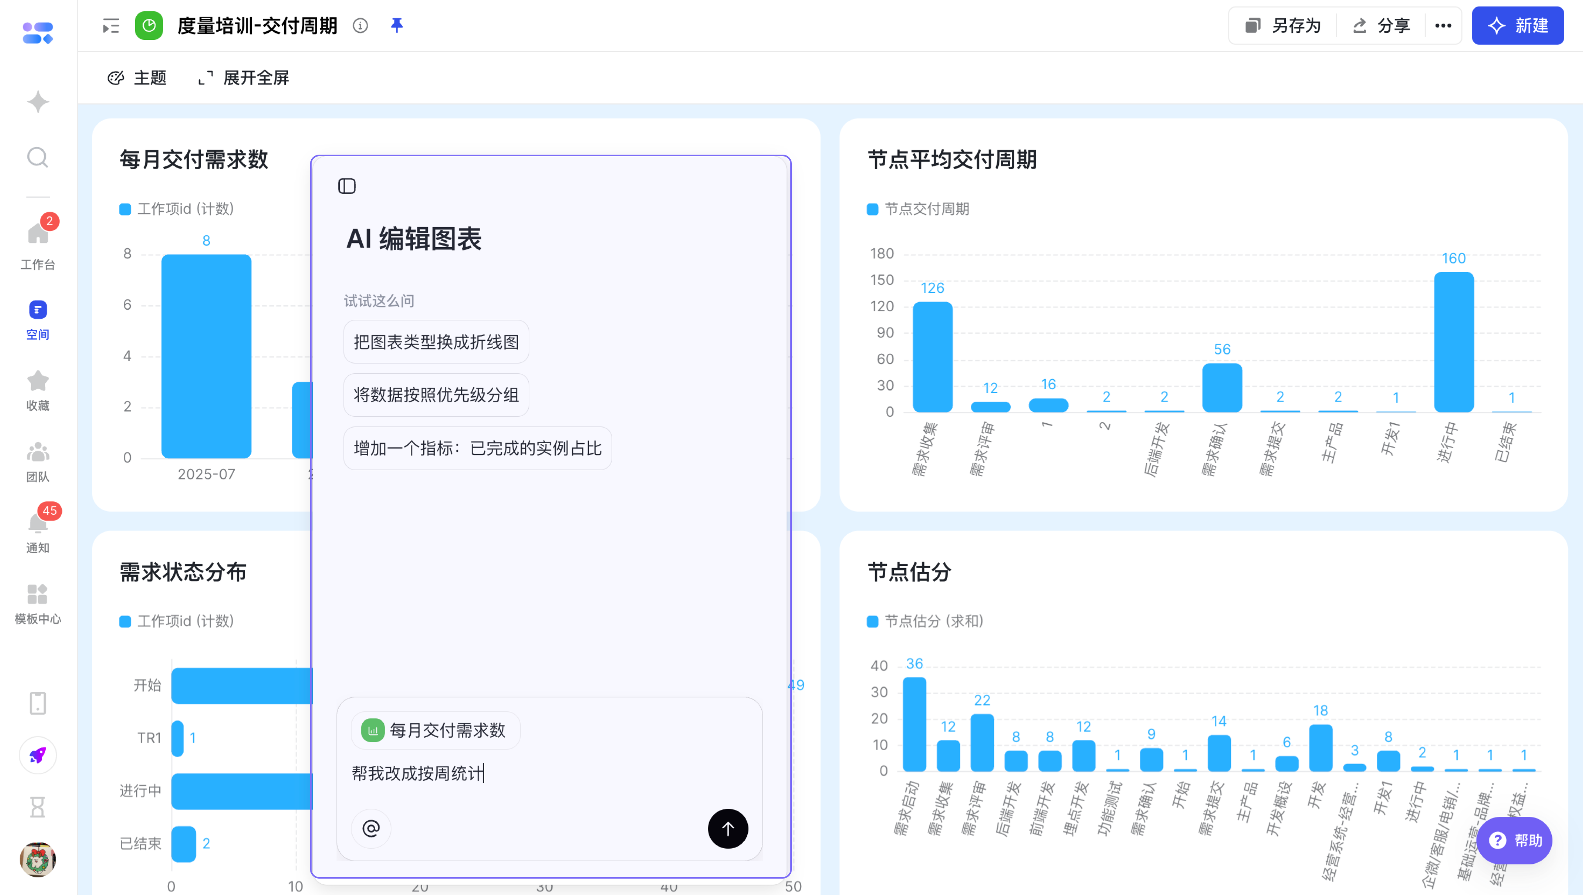This screenshot has height=895, width=1583.
Task: Toggle the navigation tree collapse icon
Action: [111, 26]
